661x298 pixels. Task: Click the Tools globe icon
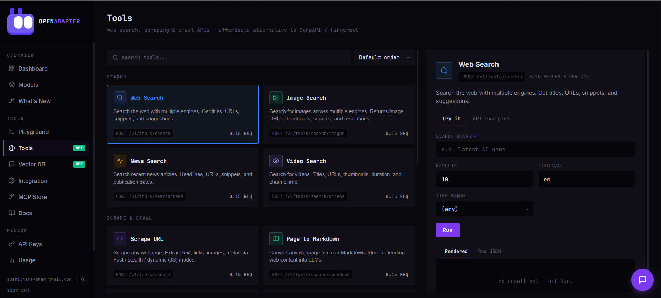point(12,148)
